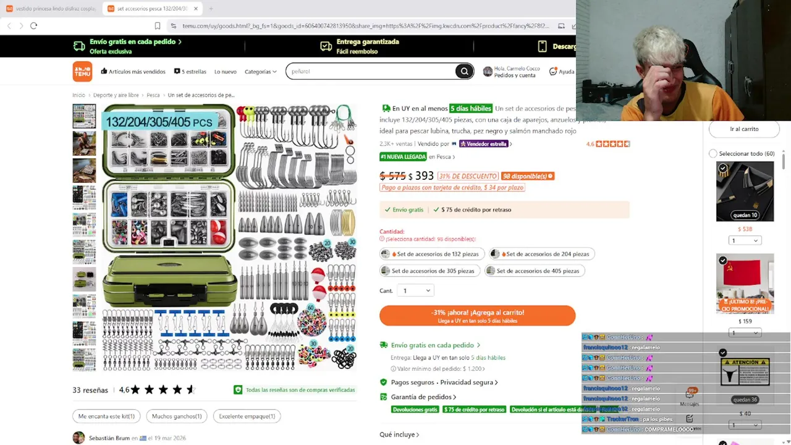Click the Excelente empaque(1) review tag
This screenshot has height=445, width=791.
pos(247,416)
